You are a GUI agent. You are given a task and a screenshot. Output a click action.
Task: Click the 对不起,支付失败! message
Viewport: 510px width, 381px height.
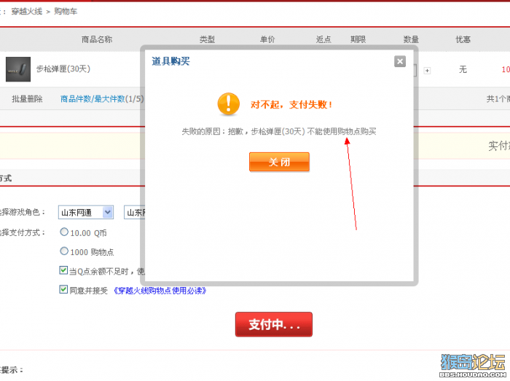point(291,105)
